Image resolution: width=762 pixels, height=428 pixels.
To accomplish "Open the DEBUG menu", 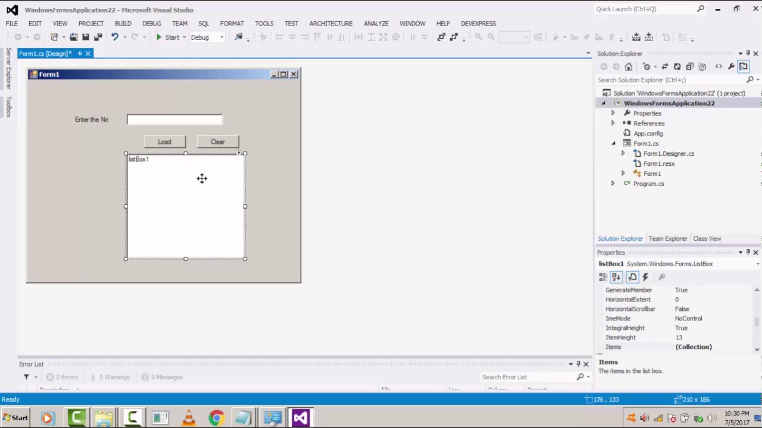I will [151, 23].
